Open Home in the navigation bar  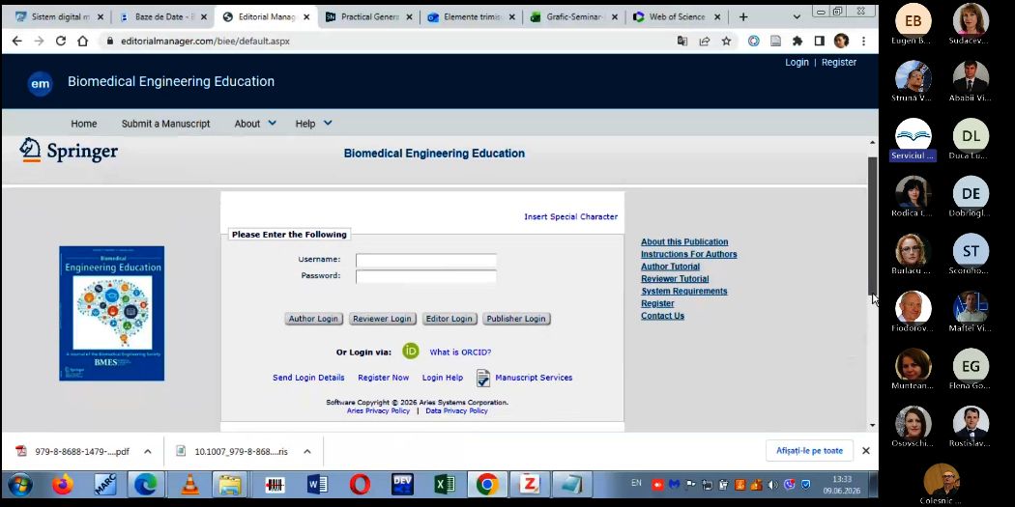(83, 124)
